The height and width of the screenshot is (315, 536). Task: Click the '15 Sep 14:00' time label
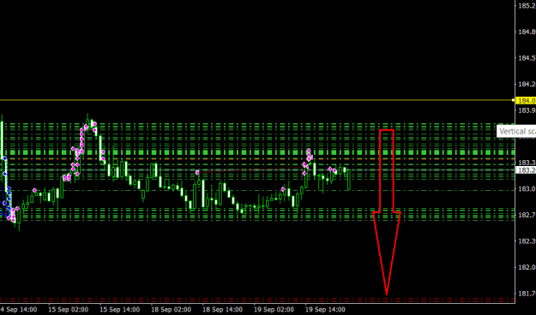click(x=120, y=310)
